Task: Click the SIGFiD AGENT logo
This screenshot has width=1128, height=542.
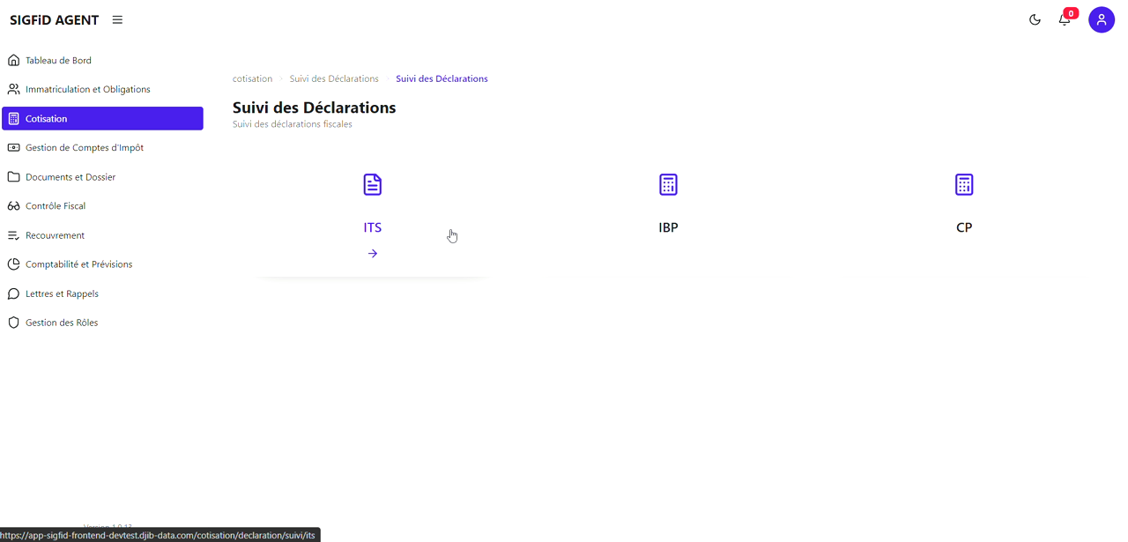Action: (55, 19)
